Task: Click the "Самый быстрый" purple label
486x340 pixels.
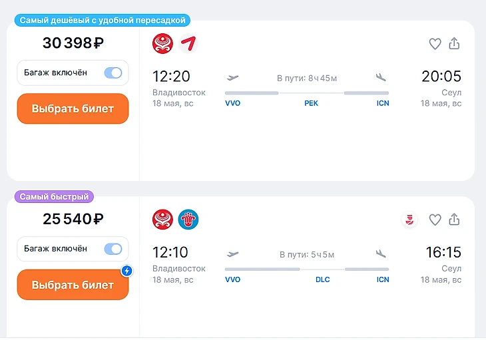Action: pyautogui.click(x=55, y=197)
